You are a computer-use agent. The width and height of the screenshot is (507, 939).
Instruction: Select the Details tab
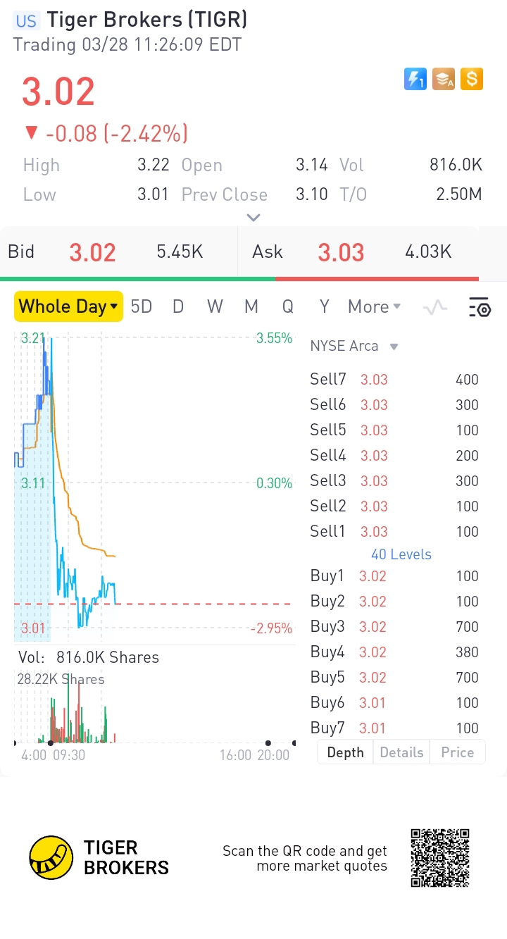401,752
